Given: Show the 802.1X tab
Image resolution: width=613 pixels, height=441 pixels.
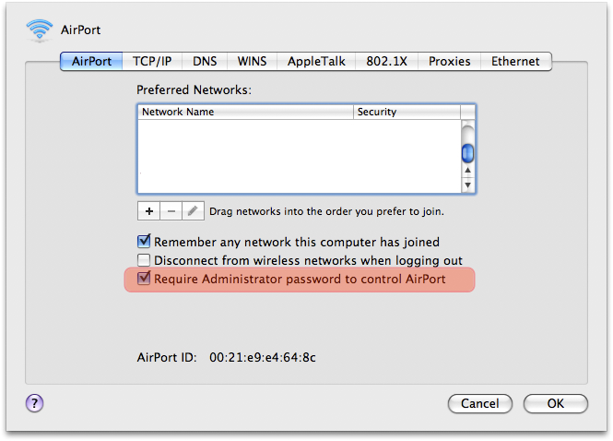Looking at the screenshot, I should point(386,62).
